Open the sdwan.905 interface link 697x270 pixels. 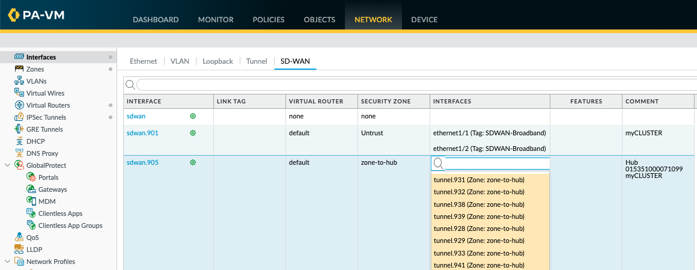point(142,162)
